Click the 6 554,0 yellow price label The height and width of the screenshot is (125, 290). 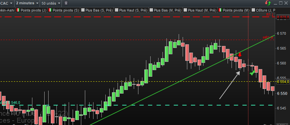[x=283, y=82]
